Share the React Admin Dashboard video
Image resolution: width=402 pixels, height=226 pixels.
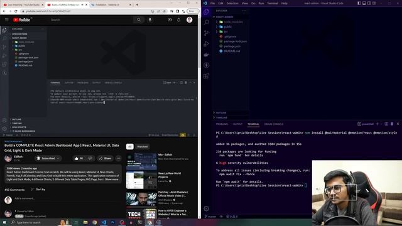point(105,158)
